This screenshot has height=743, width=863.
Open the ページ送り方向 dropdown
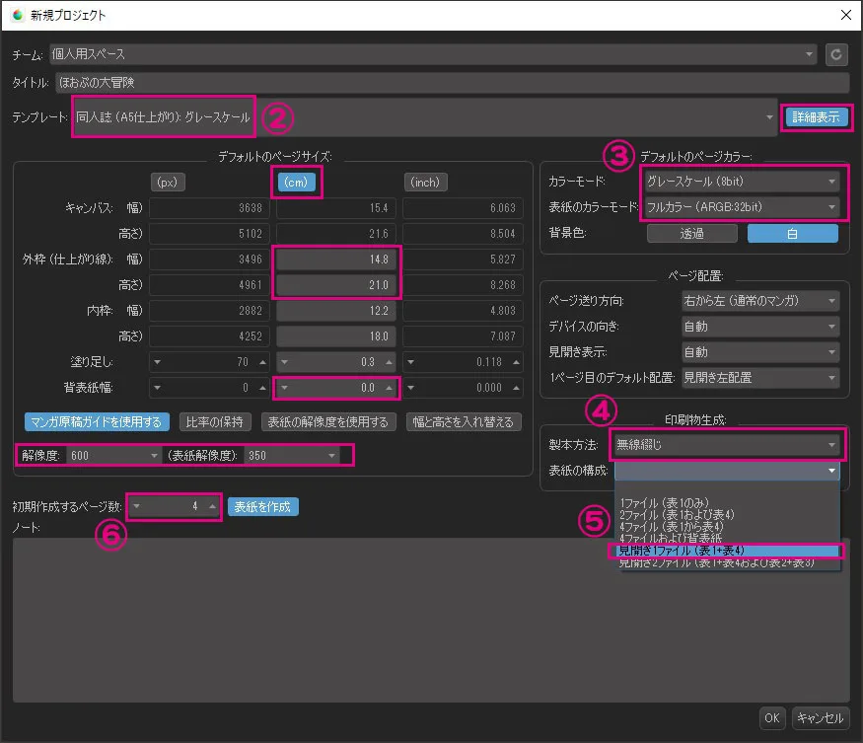pos(760,301)
